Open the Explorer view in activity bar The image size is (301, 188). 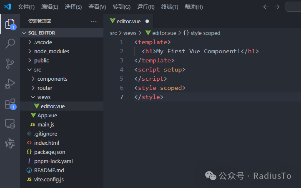pyautogui.click(x=10, y=24)
